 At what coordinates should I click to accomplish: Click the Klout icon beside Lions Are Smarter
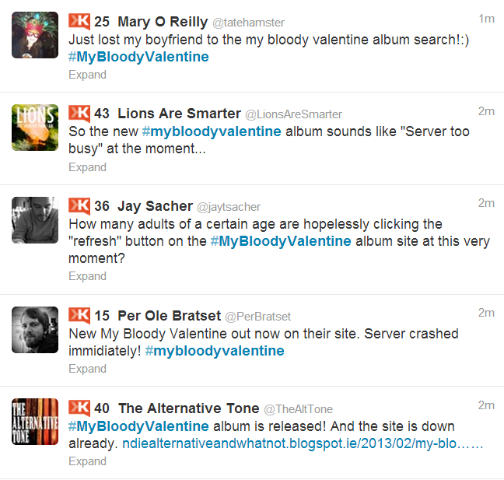[79, 114]
